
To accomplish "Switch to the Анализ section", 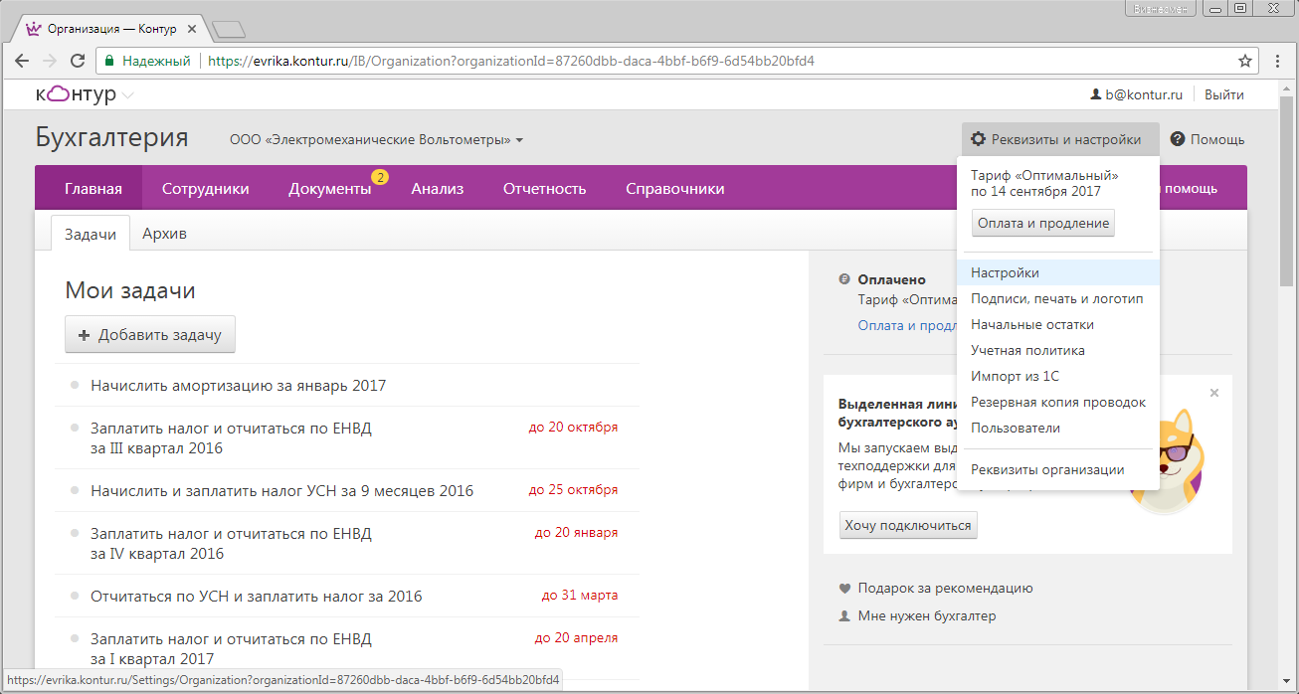I will (438, 189).
